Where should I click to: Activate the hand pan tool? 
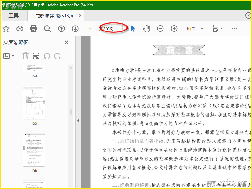146,29
